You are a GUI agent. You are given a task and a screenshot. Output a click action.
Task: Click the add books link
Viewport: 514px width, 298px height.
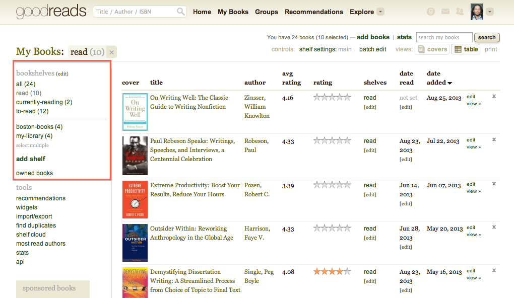pos(373,37)
